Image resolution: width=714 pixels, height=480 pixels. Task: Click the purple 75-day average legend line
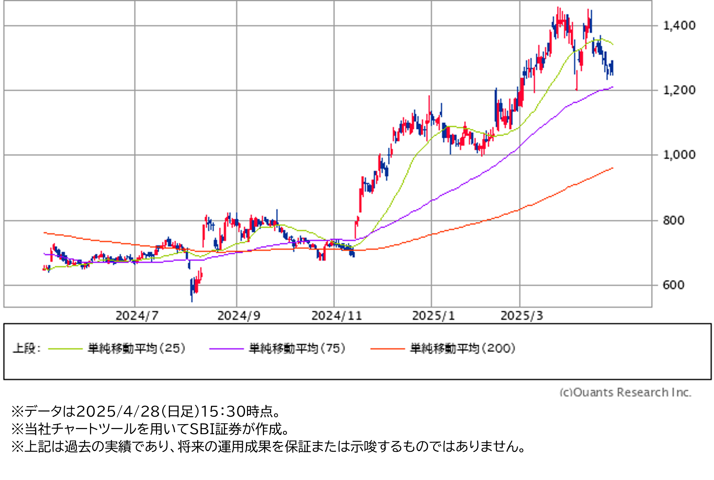(x=226, y=349)
